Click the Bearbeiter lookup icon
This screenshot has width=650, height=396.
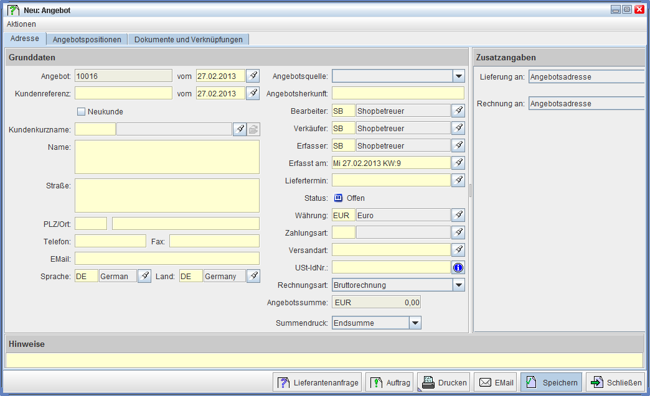tap(458, 111)
